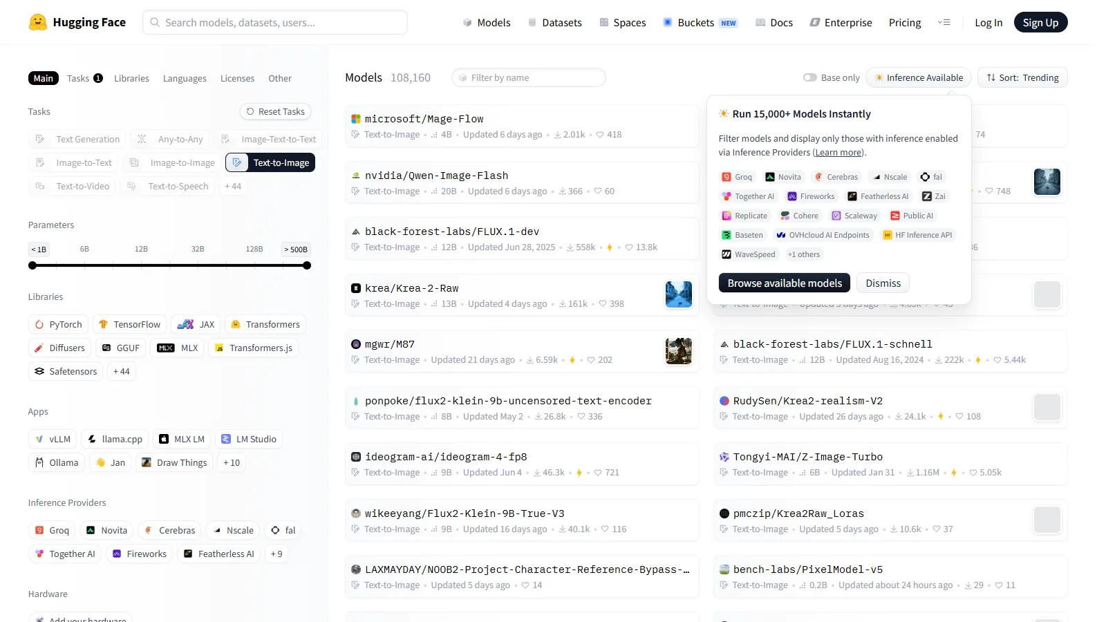Open the black-forest-labs/FLUX.1-dev model
This screenshot has height=622, width=1106.
(x=522, y=238)
